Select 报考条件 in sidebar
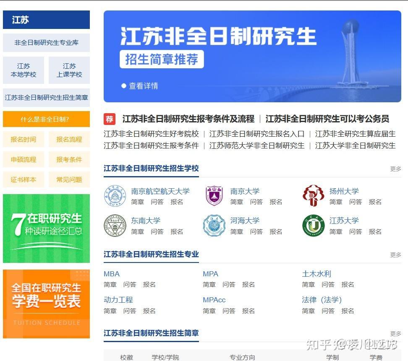Viewport: 408px width, 361px height. click(69, 159)
